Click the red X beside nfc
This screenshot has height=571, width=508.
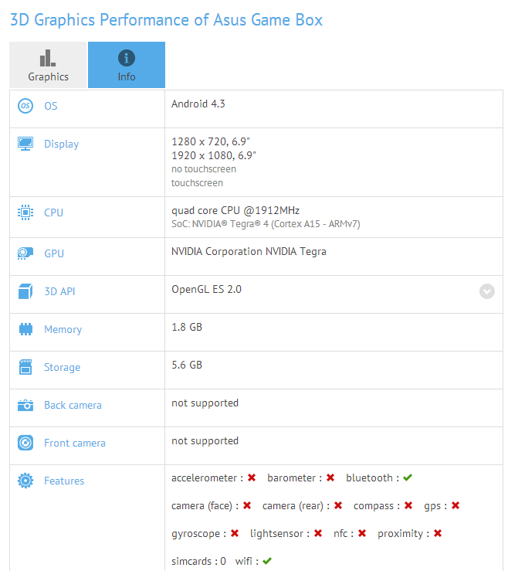click(x=362, y=533)
